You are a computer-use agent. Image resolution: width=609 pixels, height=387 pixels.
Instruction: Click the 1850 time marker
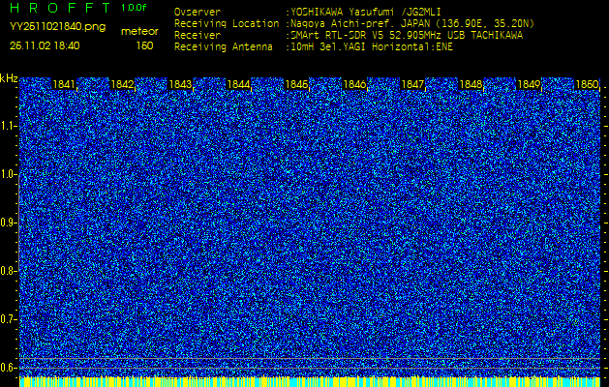coord(587,84)
